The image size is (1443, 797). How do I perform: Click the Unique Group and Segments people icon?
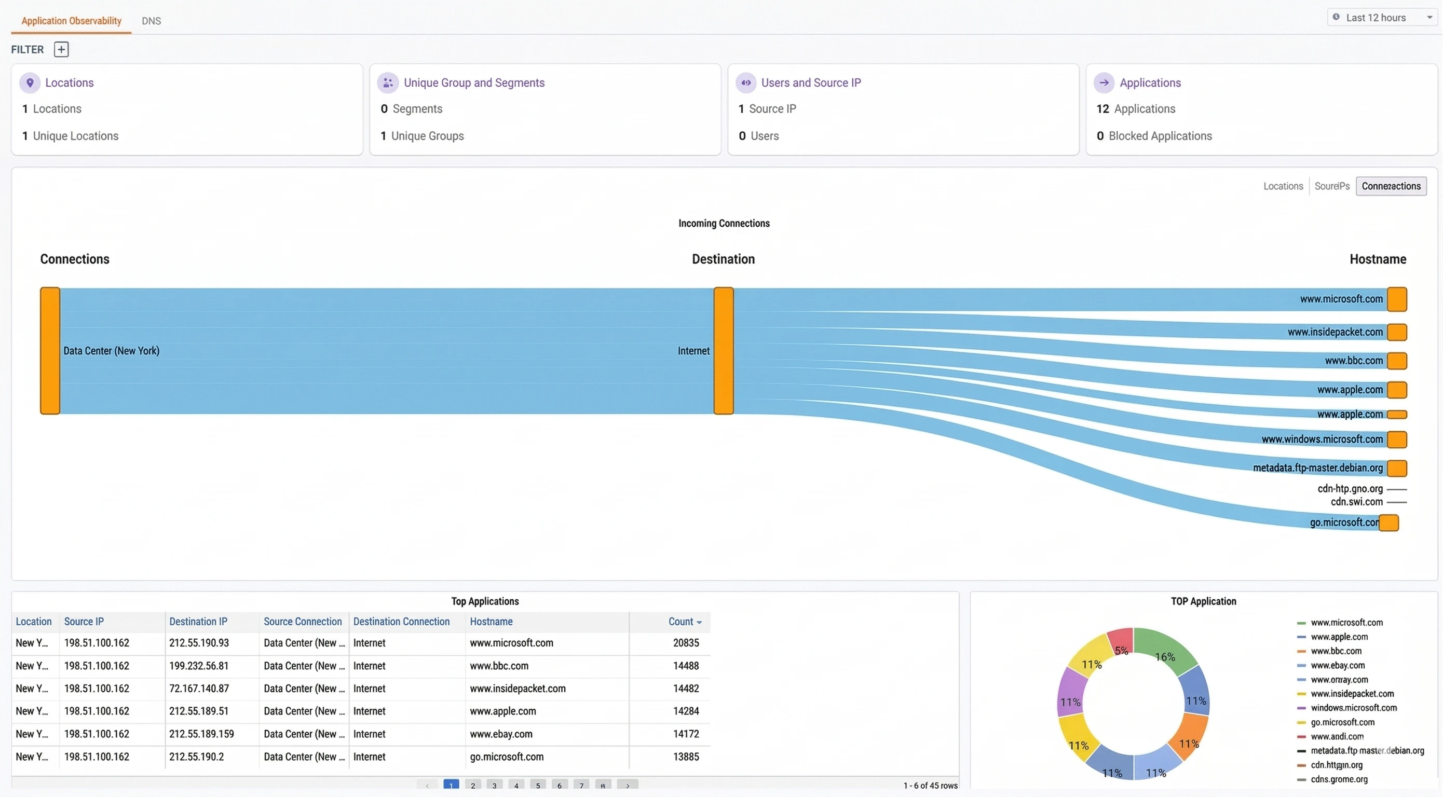388,83
